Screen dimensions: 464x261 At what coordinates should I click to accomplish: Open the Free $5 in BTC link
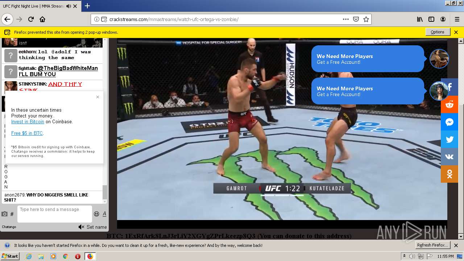pyautogui.click(x=27, y=133)
